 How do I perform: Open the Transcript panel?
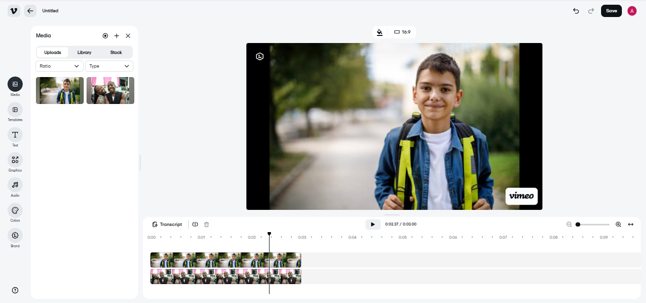pyautogui.click(x=167, y=224)
